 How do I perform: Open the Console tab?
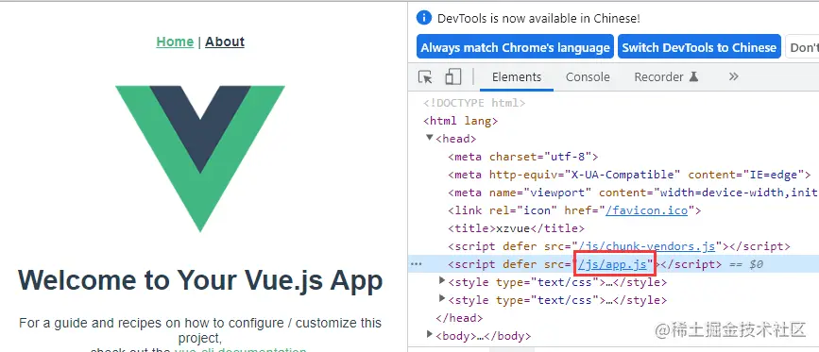coord(588,77)
